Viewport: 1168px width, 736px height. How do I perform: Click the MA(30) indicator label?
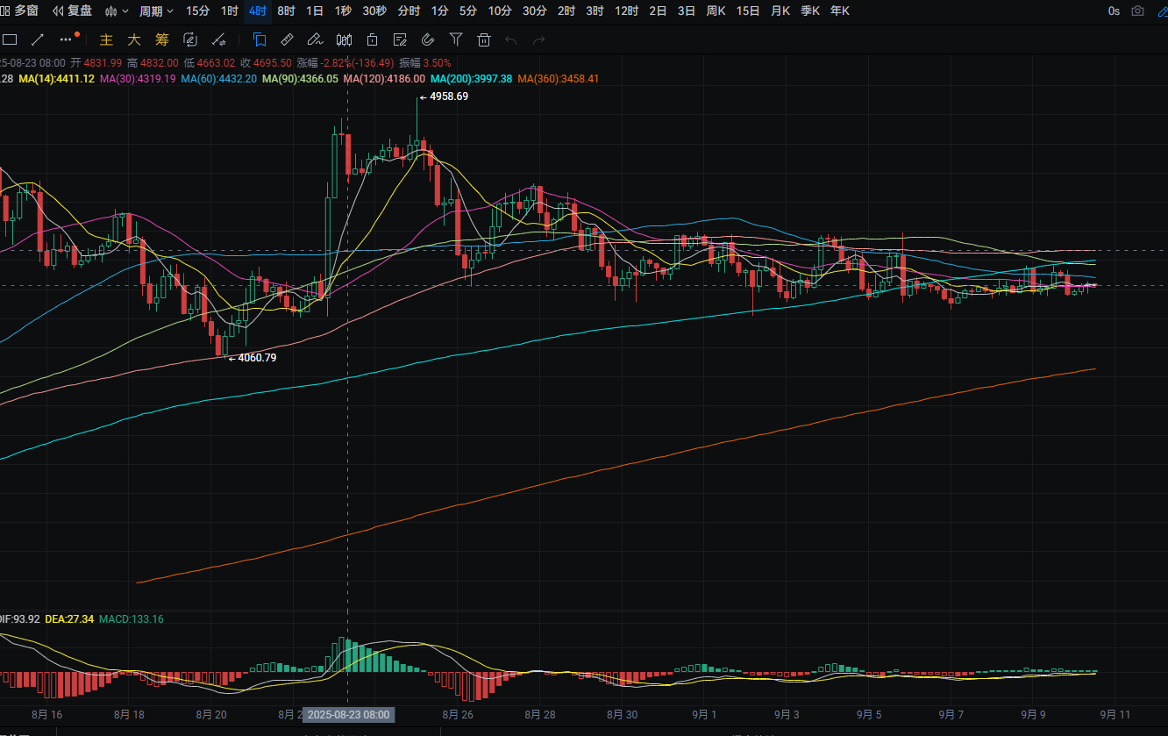point(138,79)
